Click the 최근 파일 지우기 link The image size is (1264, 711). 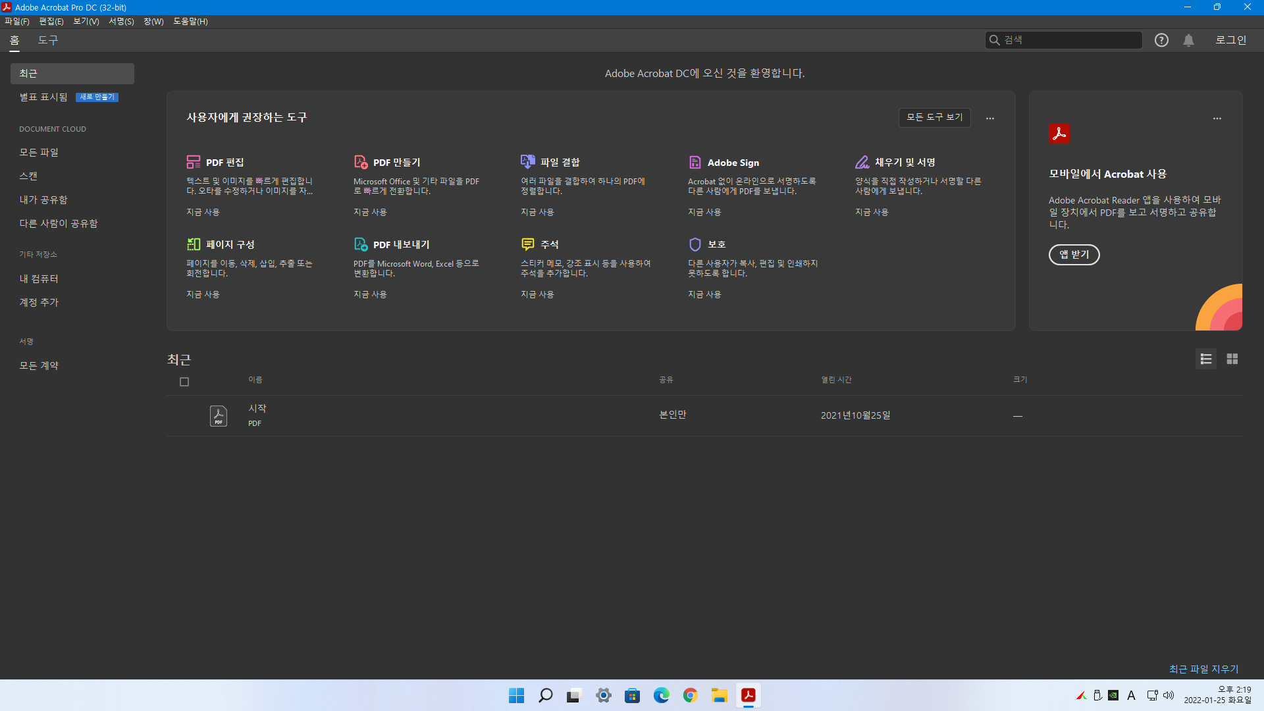tap(1203, 669)
